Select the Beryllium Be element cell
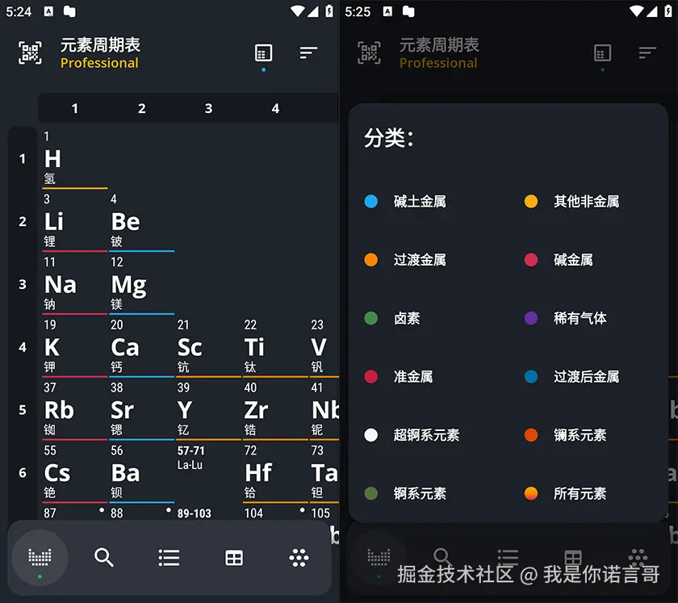 142,222
